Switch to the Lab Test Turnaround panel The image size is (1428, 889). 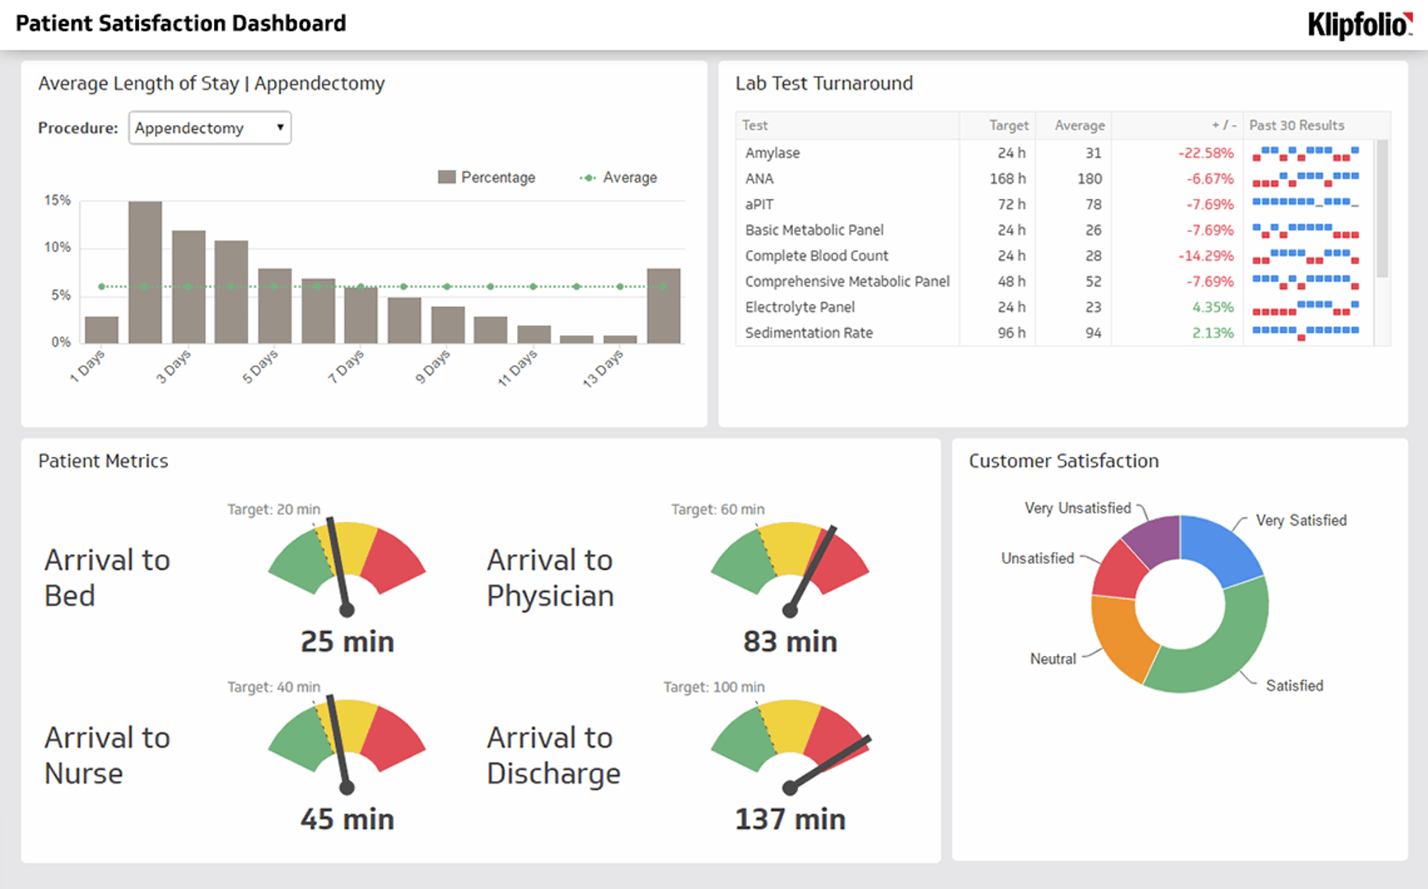point(824,83)
